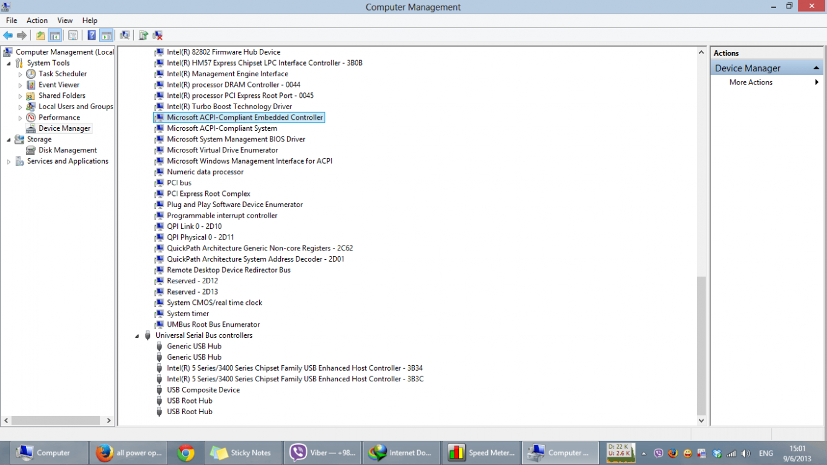
Task: Expand the Task Scheduler node
Action: [x=20, y=74]
